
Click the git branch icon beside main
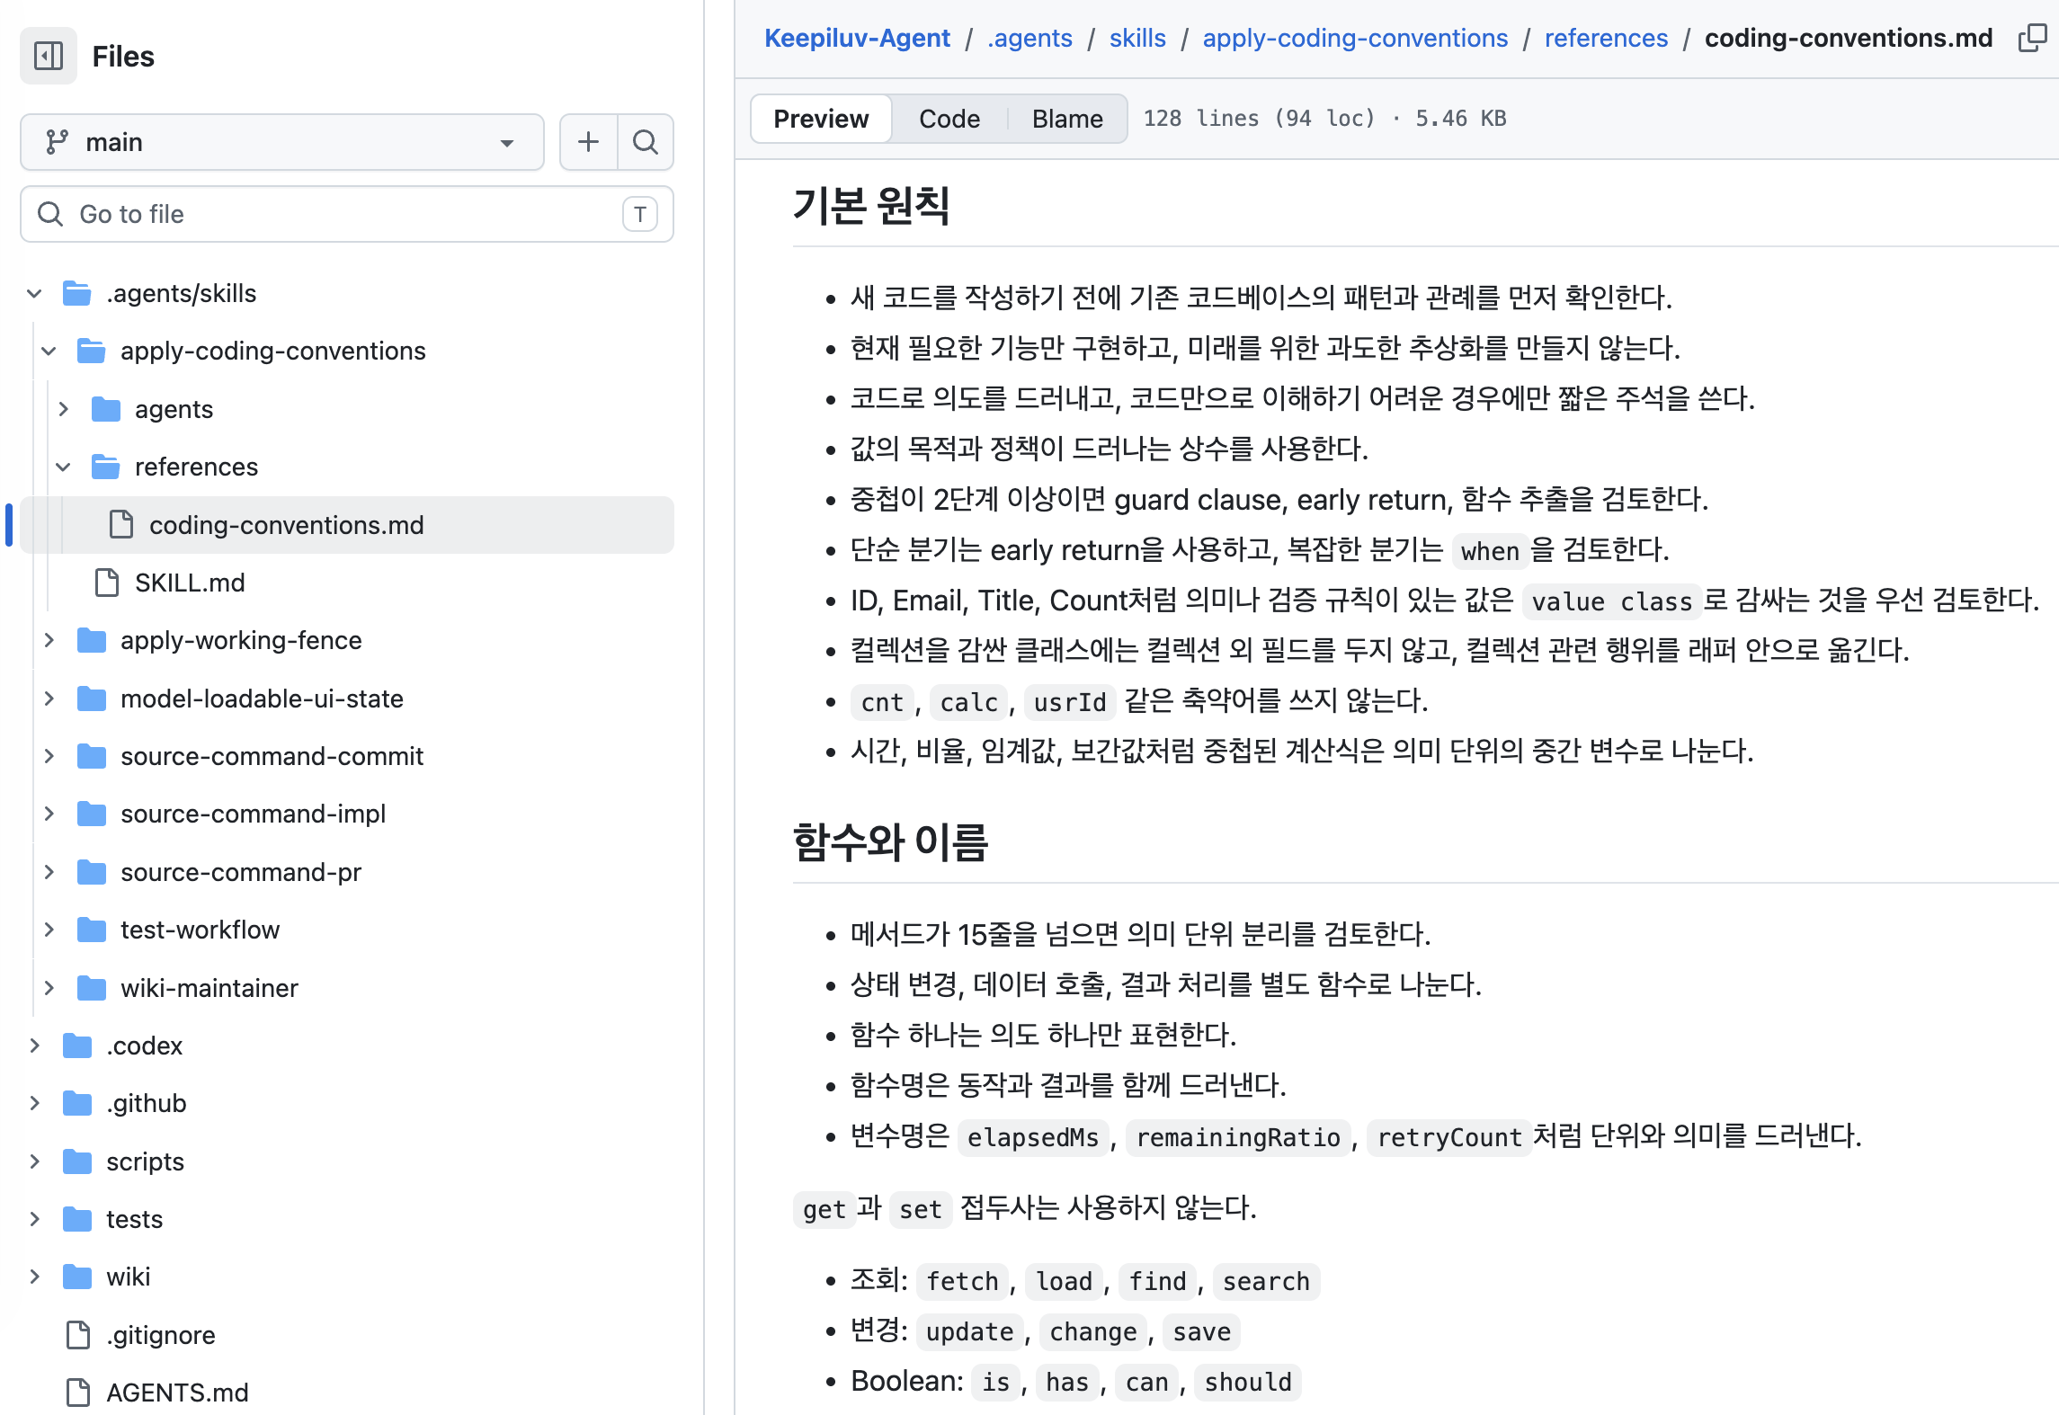pyautogui.click(x=57, y=142)
